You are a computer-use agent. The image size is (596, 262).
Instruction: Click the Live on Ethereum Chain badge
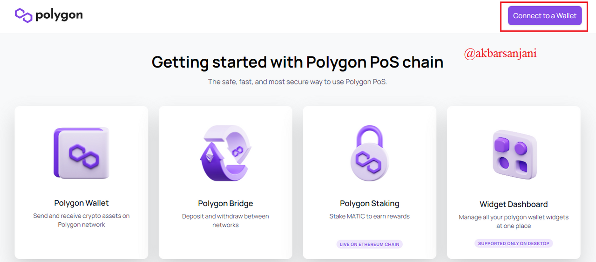point(370,244)
